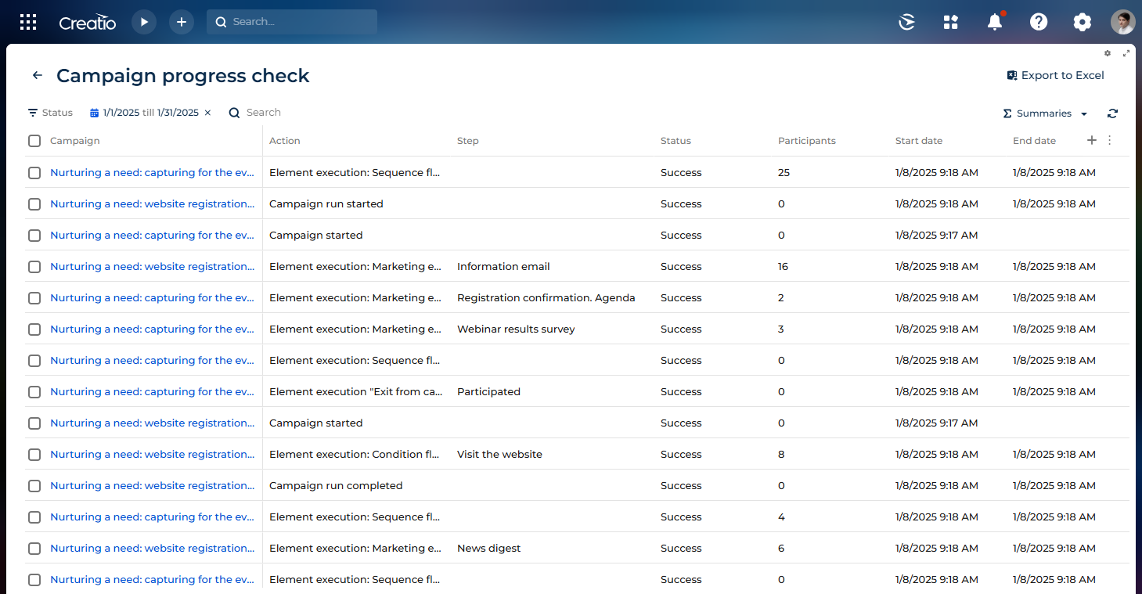The height and width of the screenshot is (594, 1142).
Task: Click the expand to fullscreen icon
Action: click(1126, 53)
